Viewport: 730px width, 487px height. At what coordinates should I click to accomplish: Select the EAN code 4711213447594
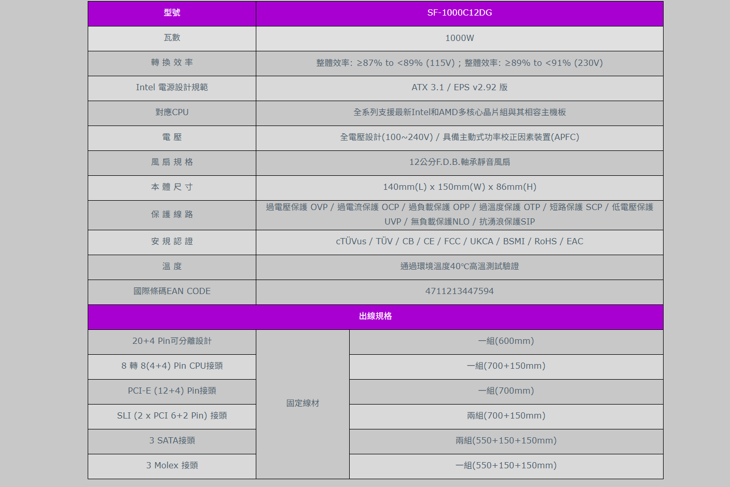coord(459,291)
